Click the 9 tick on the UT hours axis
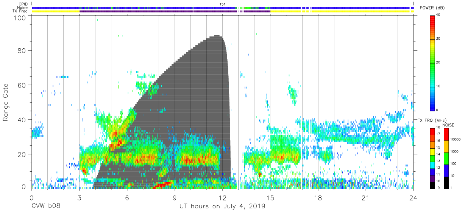The width and height of the screenshot is (465, 214). (x=175, y=197)
